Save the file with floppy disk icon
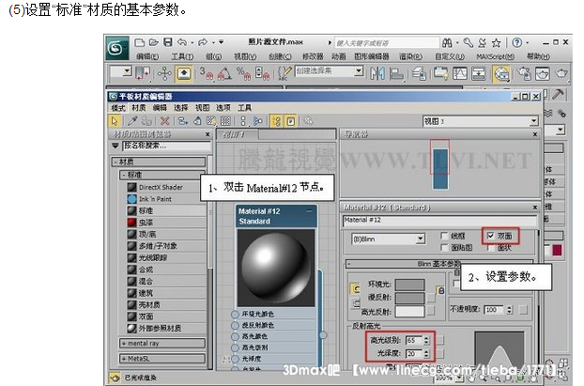Viewport: 584px width, 386px height. click(x=168, y=42)
